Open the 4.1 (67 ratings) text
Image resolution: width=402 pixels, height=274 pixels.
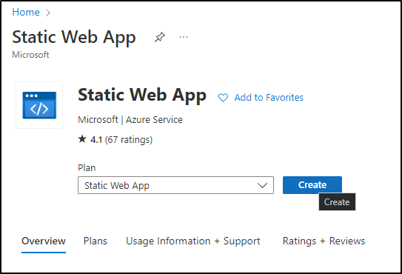121,140
